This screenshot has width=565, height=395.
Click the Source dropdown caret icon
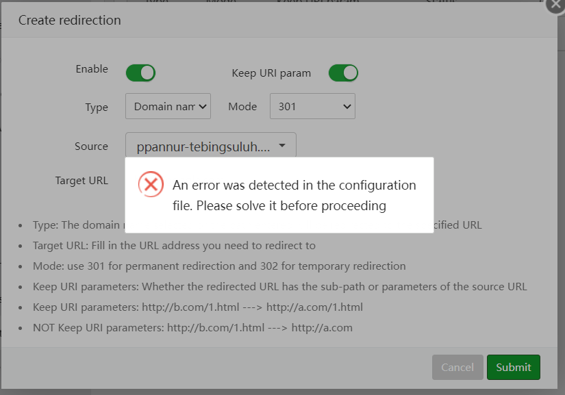coord(284,145)
